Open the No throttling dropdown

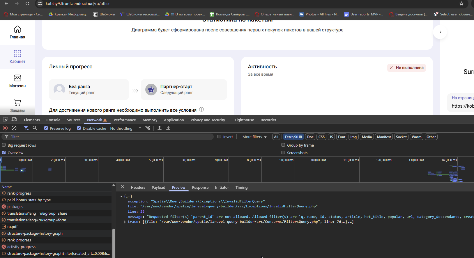pyautogui.click(x=125, y=128)
